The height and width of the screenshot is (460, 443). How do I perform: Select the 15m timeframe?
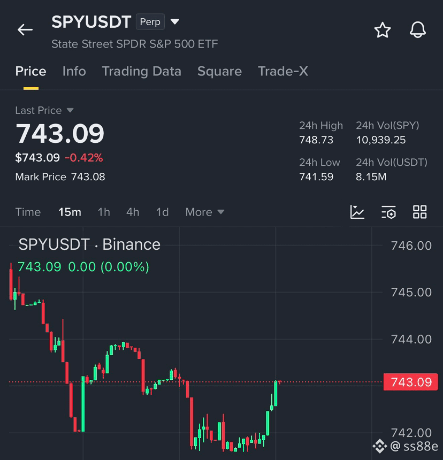coord(70,212)
